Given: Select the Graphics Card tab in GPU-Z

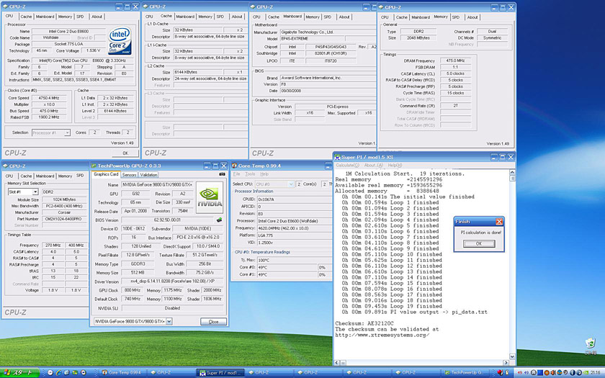Looking at the screenshot, I should [106, 174].
